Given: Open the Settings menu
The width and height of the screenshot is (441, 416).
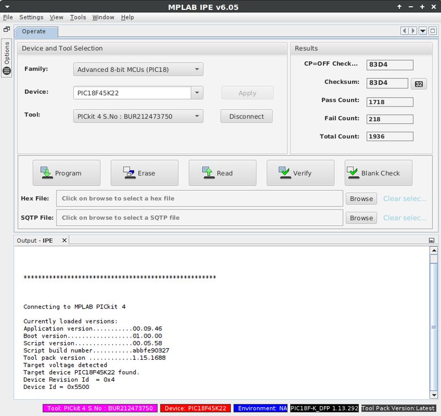Looking at the screenshot, I should coord(31,17).
